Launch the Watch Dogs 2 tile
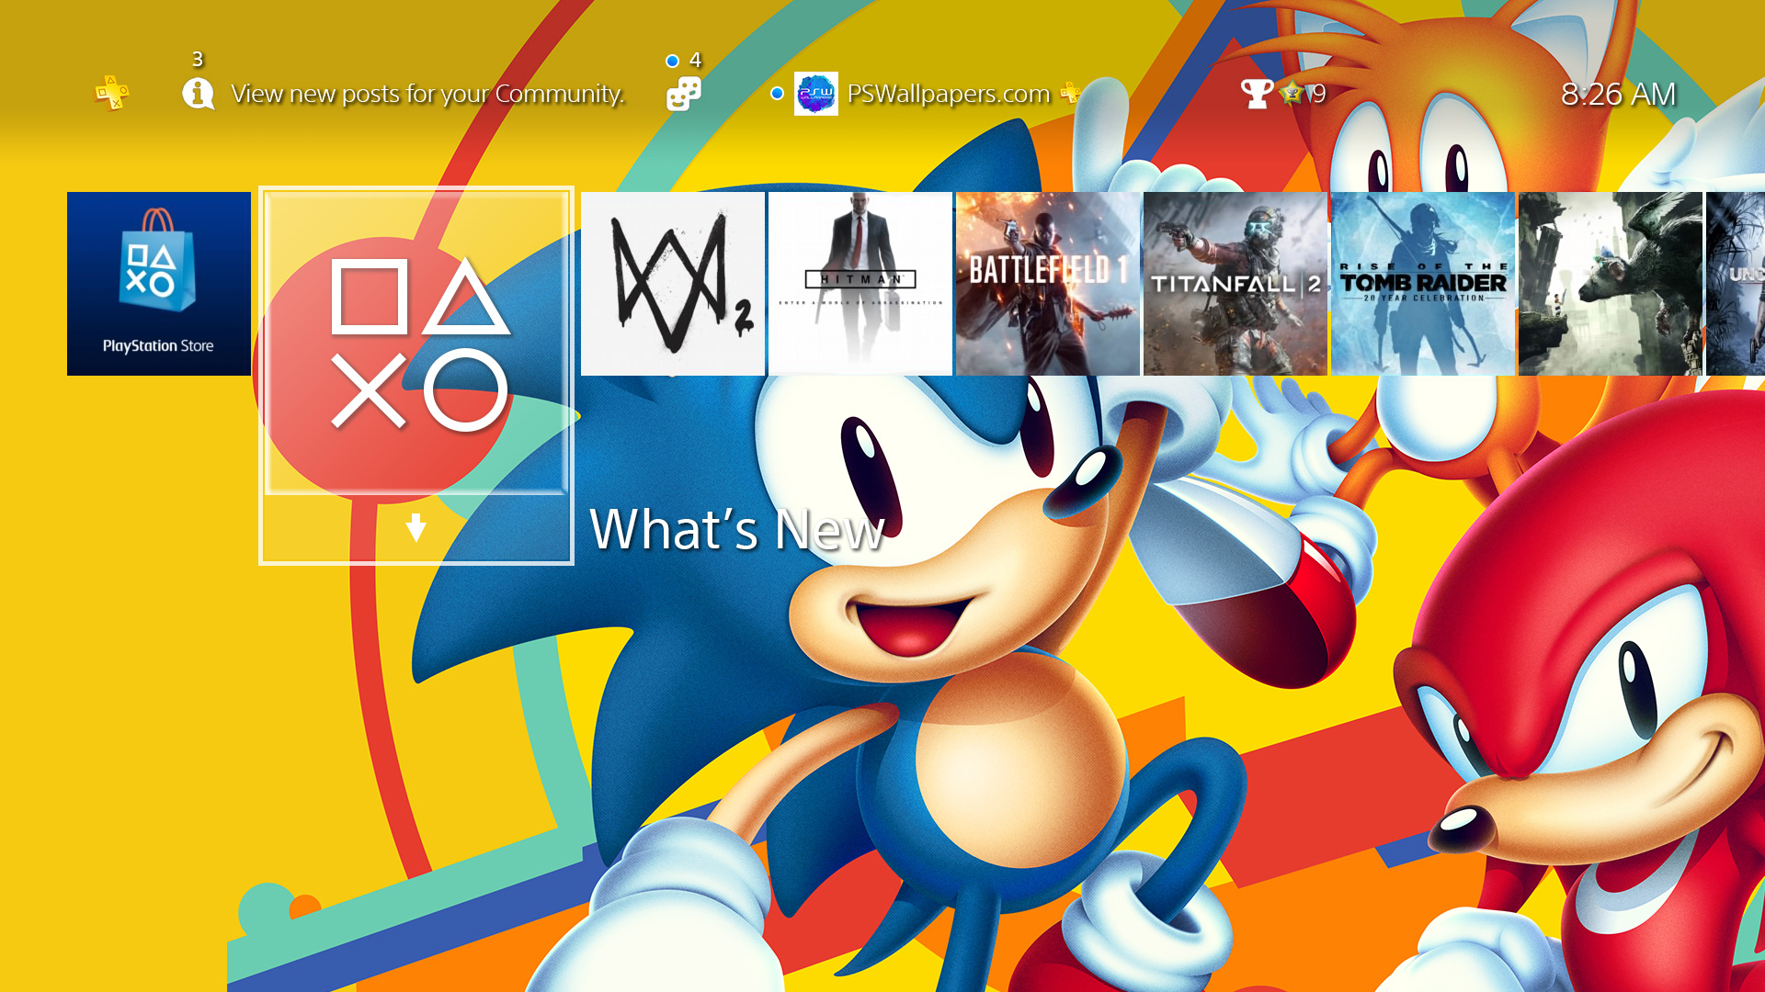The width and height of the screenshot is (1765, 992). [x=673, y=283]
